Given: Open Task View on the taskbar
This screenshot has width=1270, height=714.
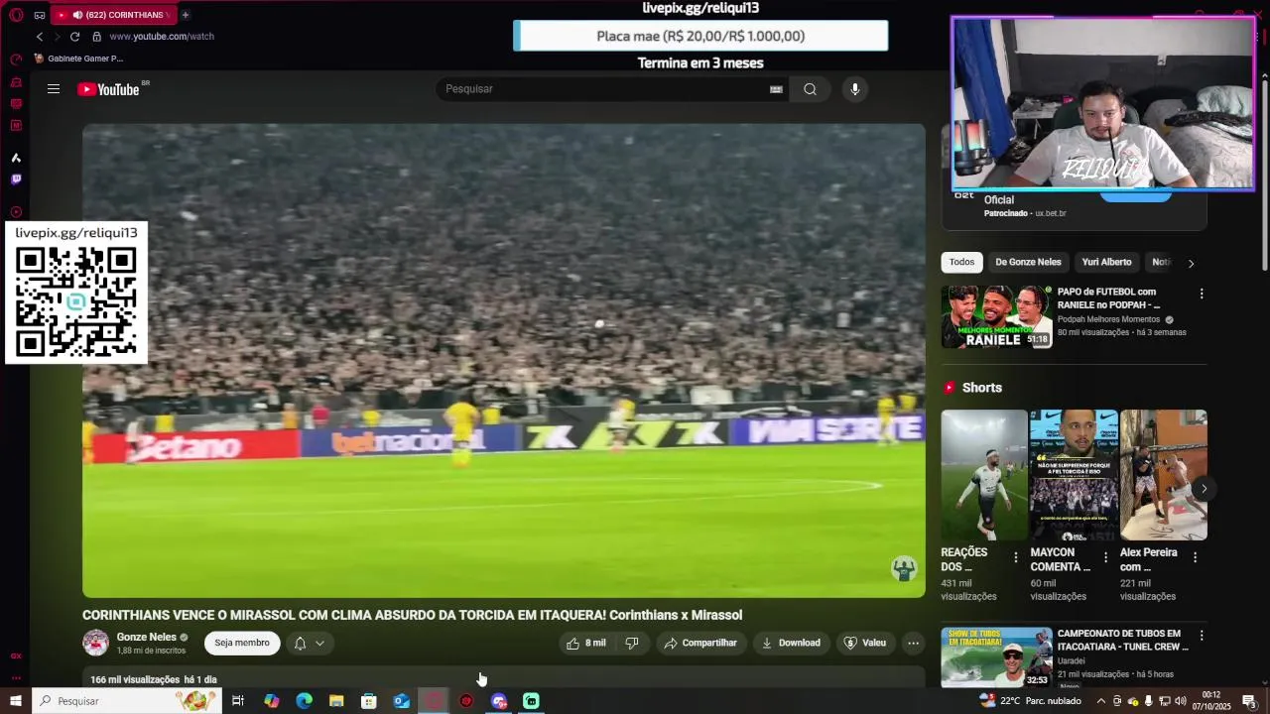Looking at the screenshot, I should click(238, 701).
